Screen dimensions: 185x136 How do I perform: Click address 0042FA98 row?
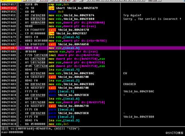(9, 62)
